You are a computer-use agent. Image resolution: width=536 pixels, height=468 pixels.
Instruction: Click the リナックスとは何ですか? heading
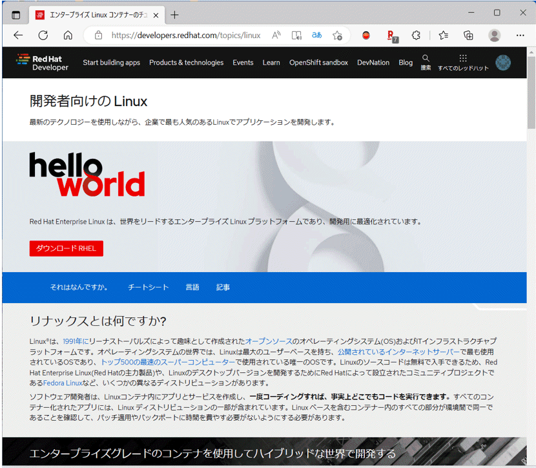click(x=98, y=321)
